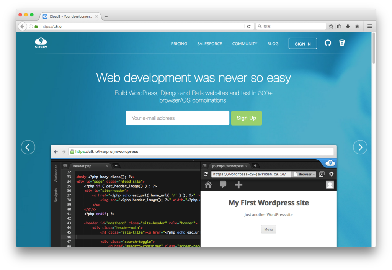Click the home icon in WordPress preview
392x270 pixels.
click(208, 185)
